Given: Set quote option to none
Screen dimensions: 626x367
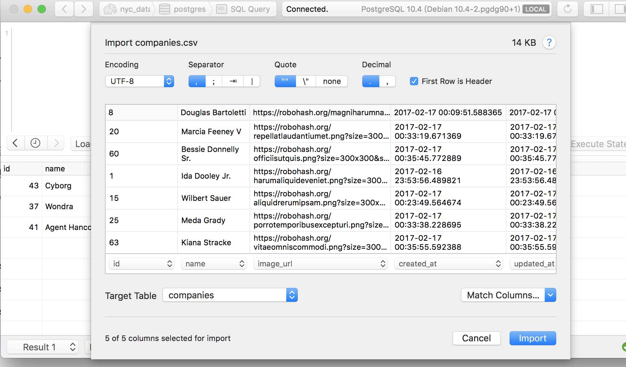Looking at the screenshot, I should click(x=332, y=82).
